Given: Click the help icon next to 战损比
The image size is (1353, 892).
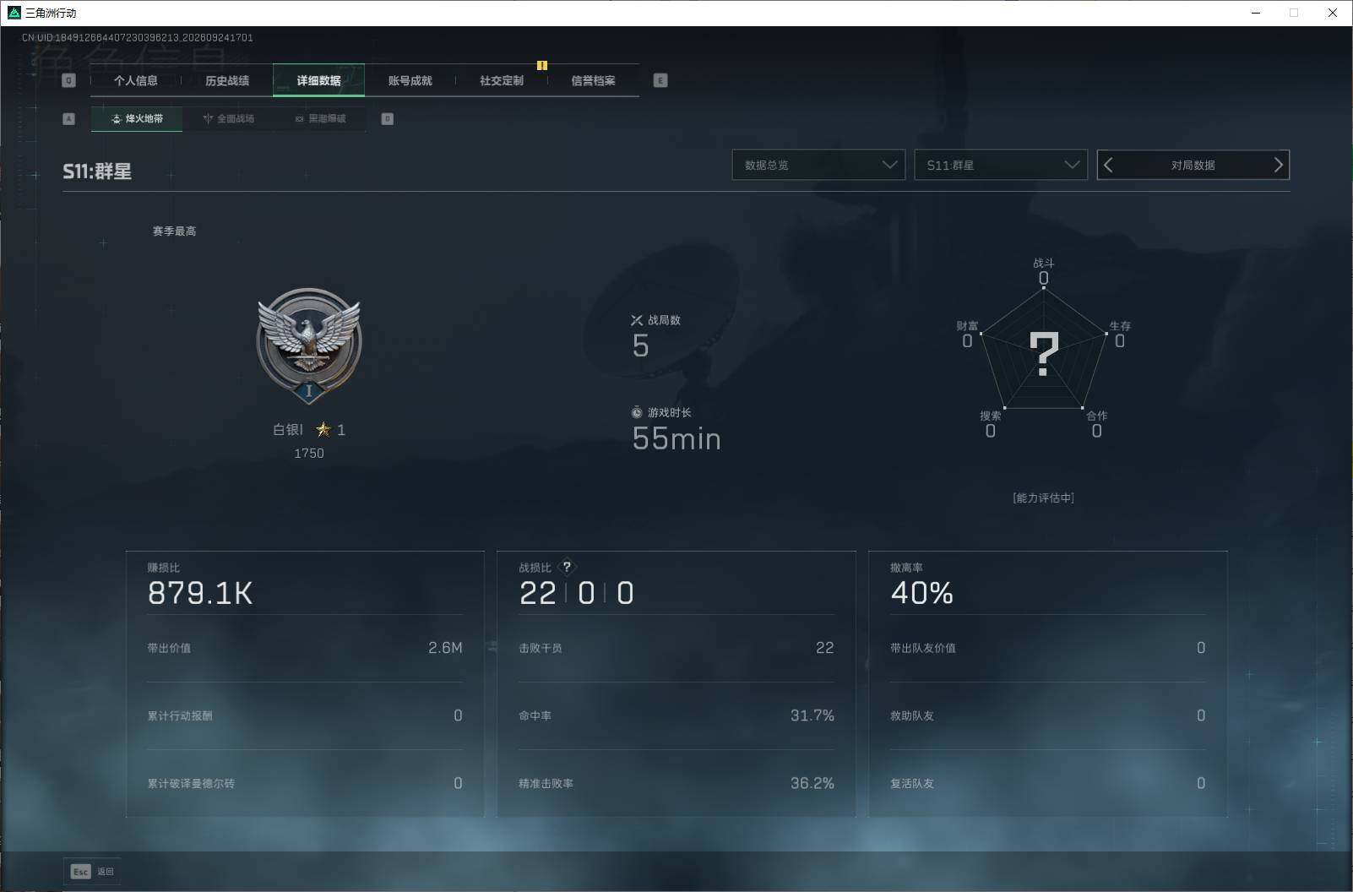Looking at the screenshot, I should point(567,567).
